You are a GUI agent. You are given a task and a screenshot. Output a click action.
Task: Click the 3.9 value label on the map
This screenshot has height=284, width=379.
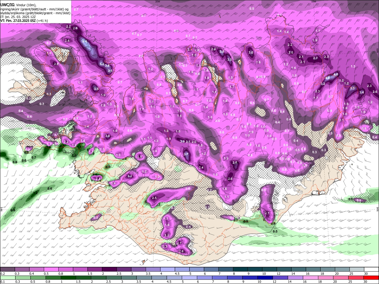pos(182,142)
